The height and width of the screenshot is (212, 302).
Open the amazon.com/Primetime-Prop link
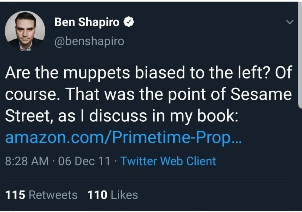coord(123,138)
